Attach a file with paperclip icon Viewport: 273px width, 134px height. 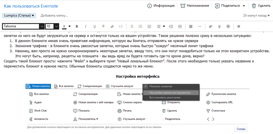[x=211, y=26]
